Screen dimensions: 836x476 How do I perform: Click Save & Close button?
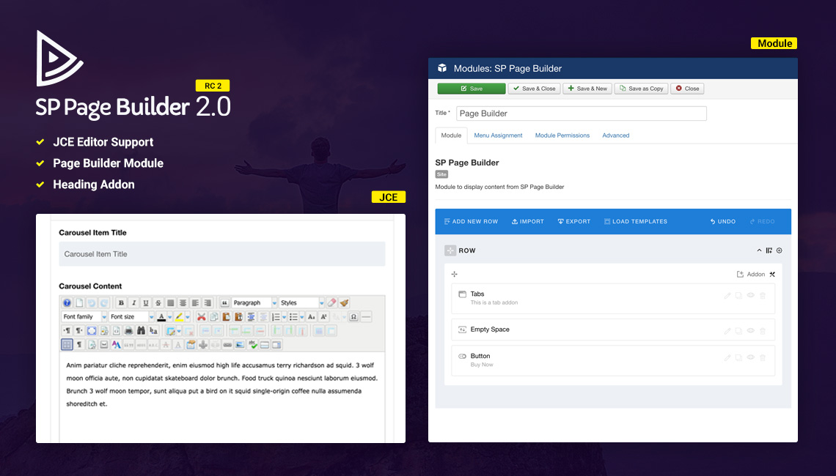pyautogui.click(x=534, y=89)
